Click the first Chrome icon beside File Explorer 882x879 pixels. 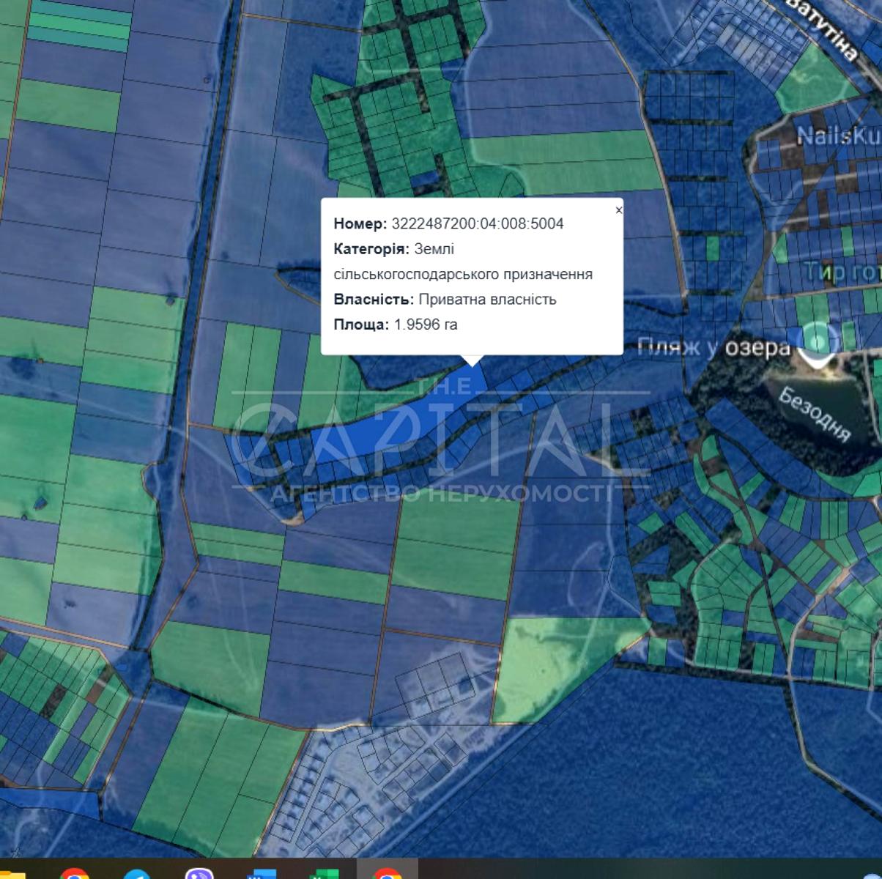pyautogui.click(x=74, y=874)
